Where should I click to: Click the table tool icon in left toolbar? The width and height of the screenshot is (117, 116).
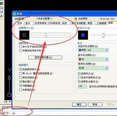point(2,12)
